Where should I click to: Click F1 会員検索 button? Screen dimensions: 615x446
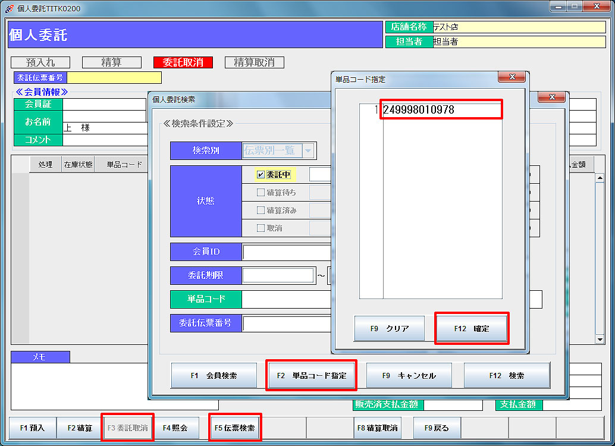(214, 375)
